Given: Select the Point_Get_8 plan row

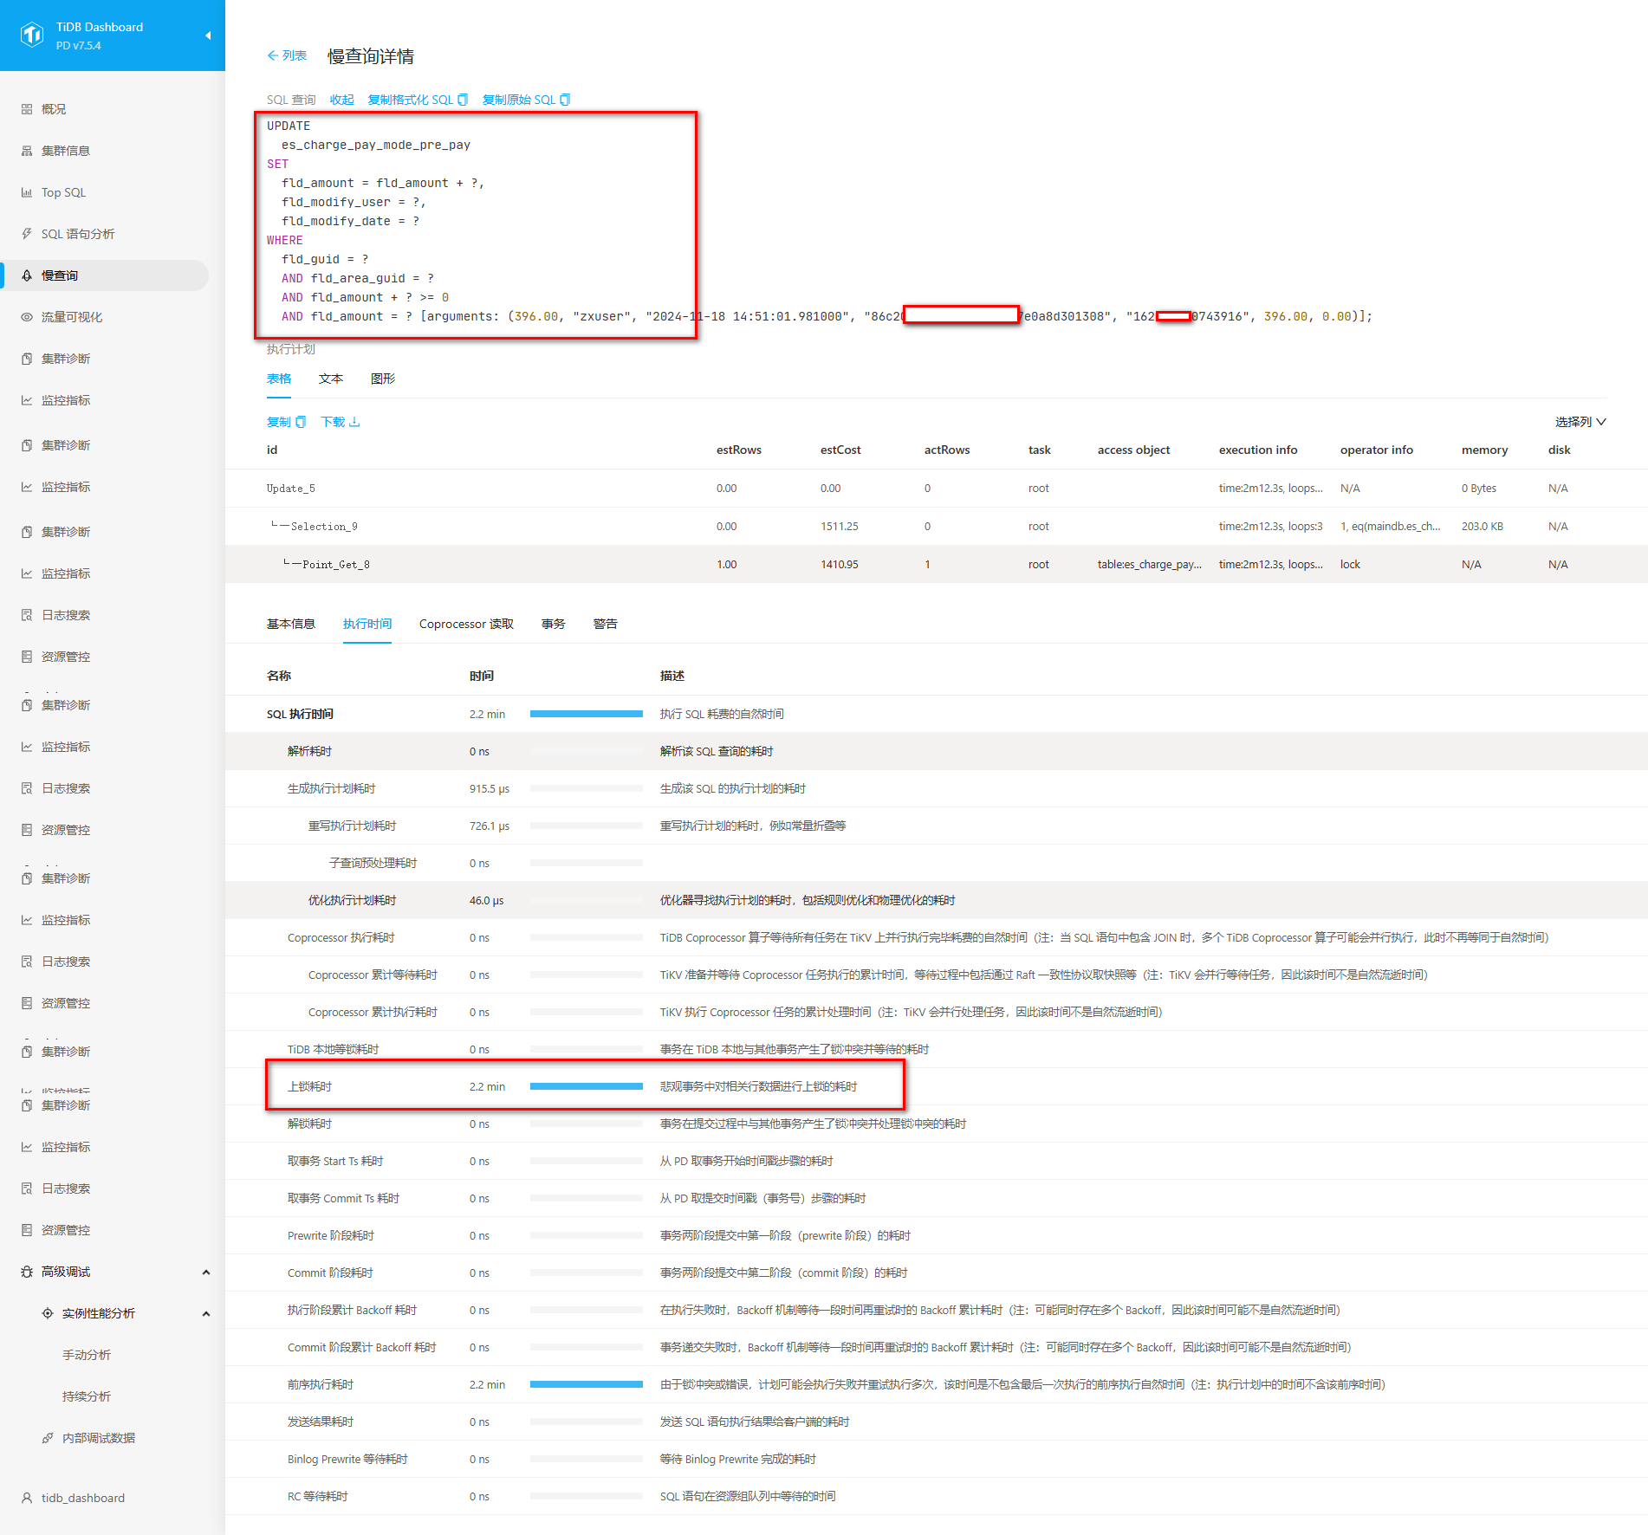Looking at the screenshot, I should coord(937,565).
